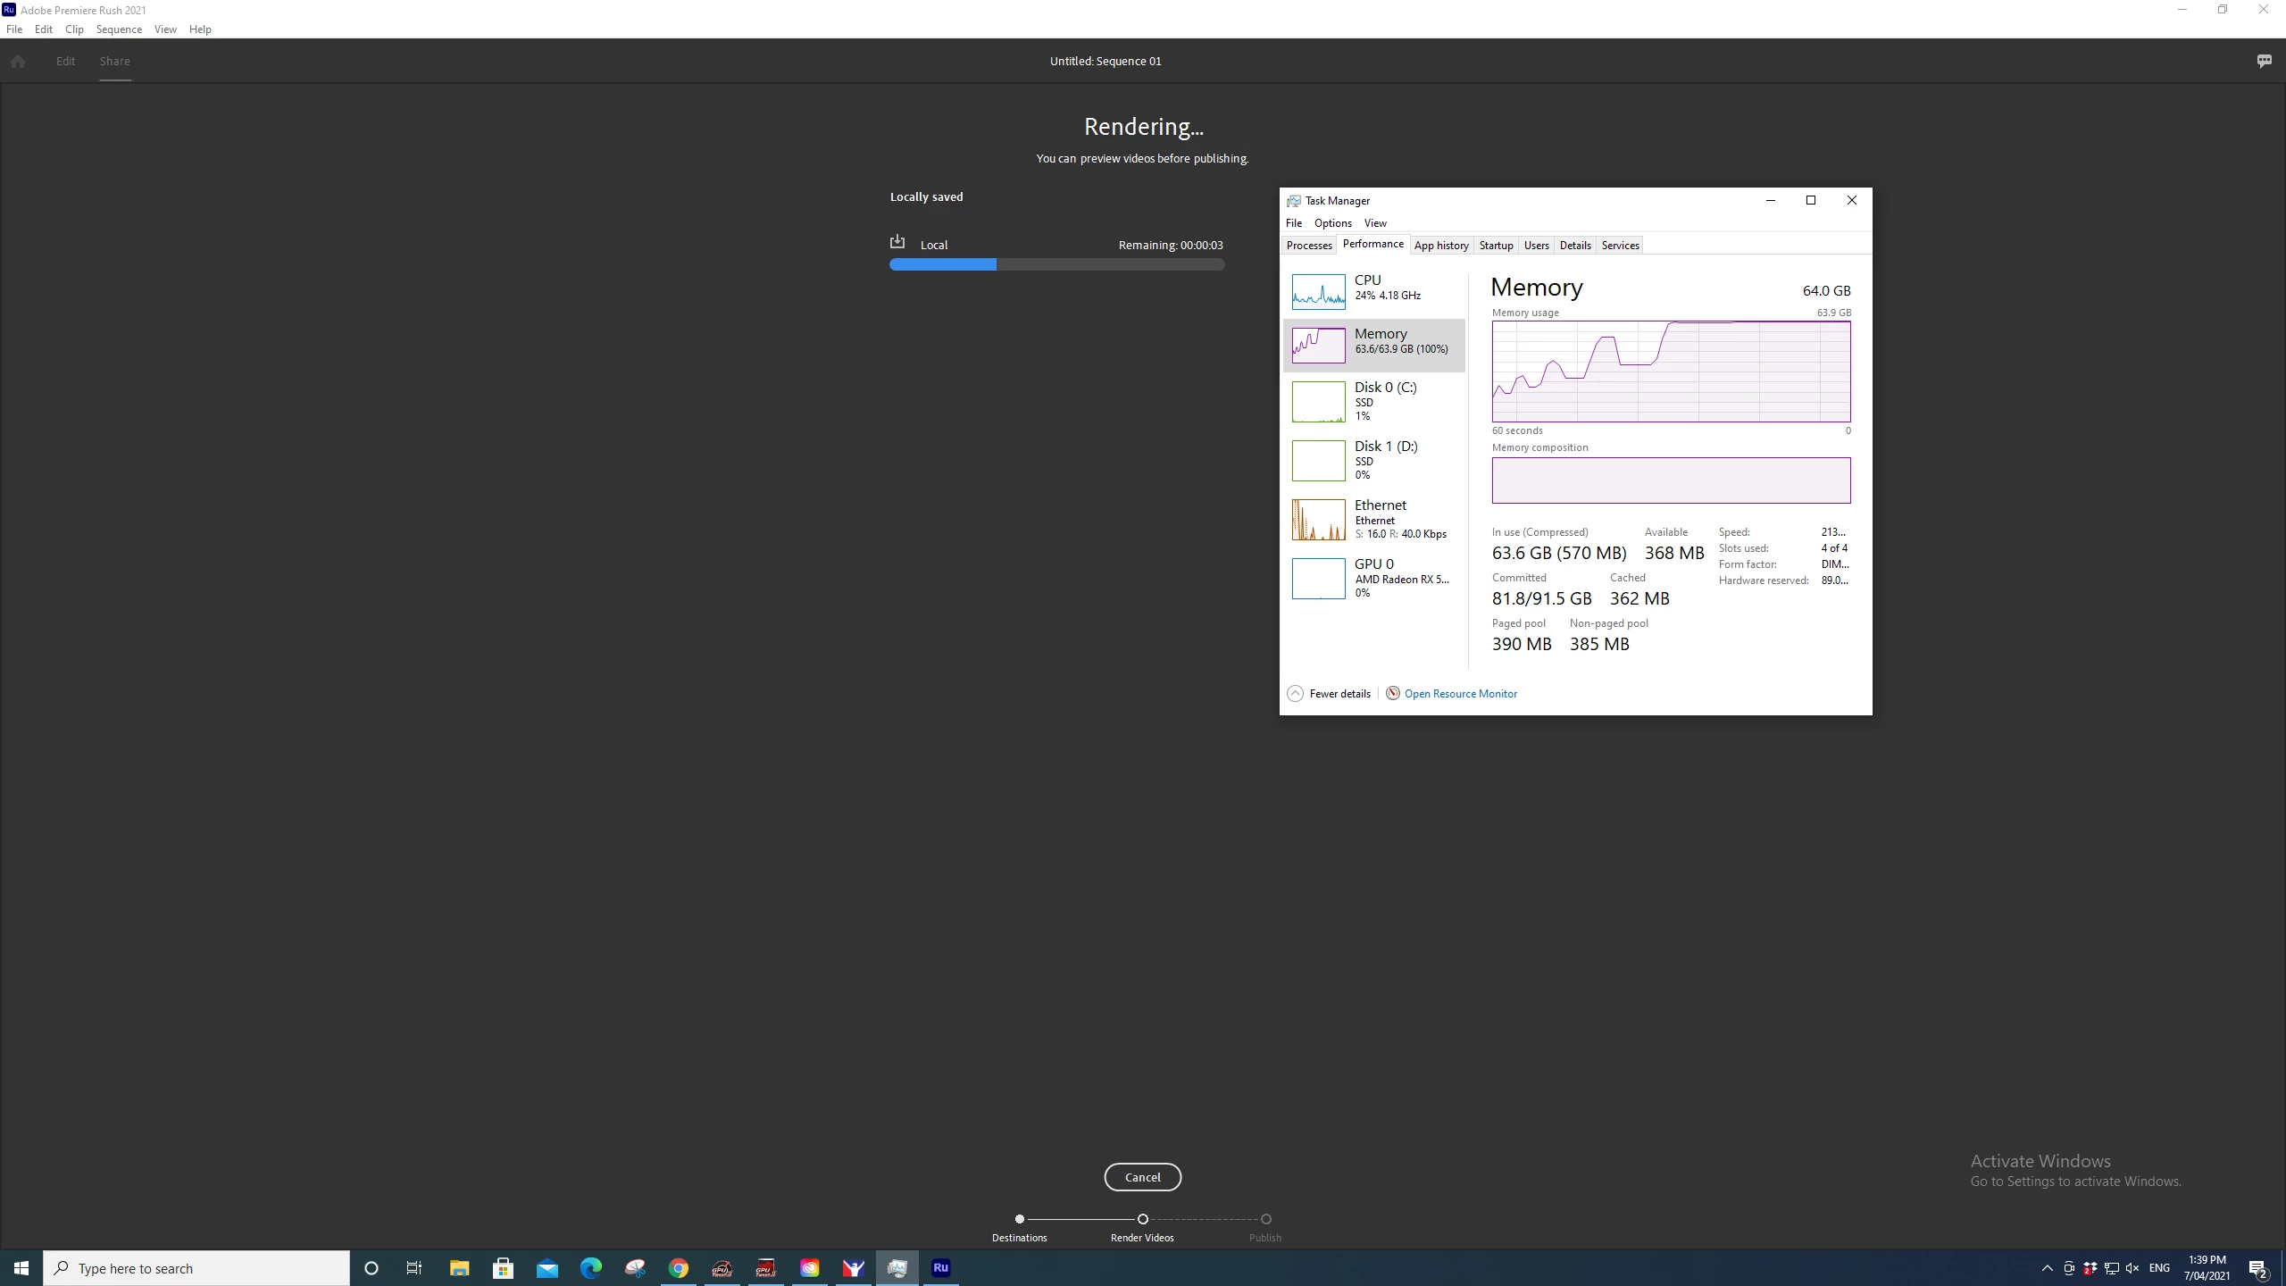Open Task Manager's Options menu

(1332, 223)
